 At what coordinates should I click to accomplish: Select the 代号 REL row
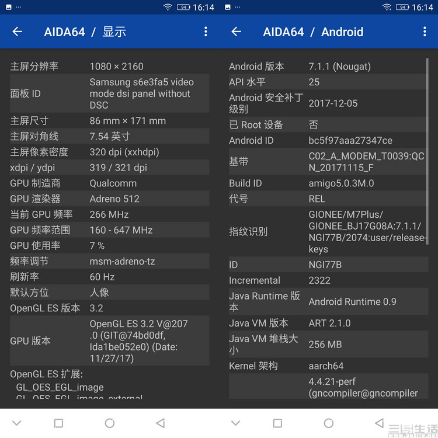(328, 199)
